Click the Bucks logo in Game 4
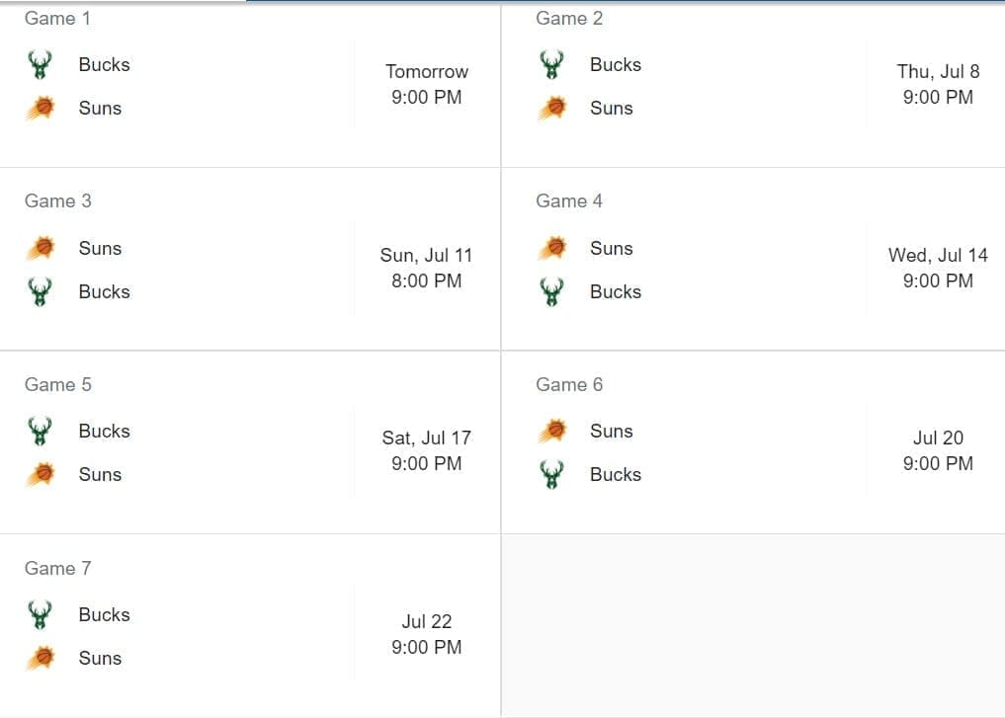Screen dimensions: 1005x718 pos(551,291)
